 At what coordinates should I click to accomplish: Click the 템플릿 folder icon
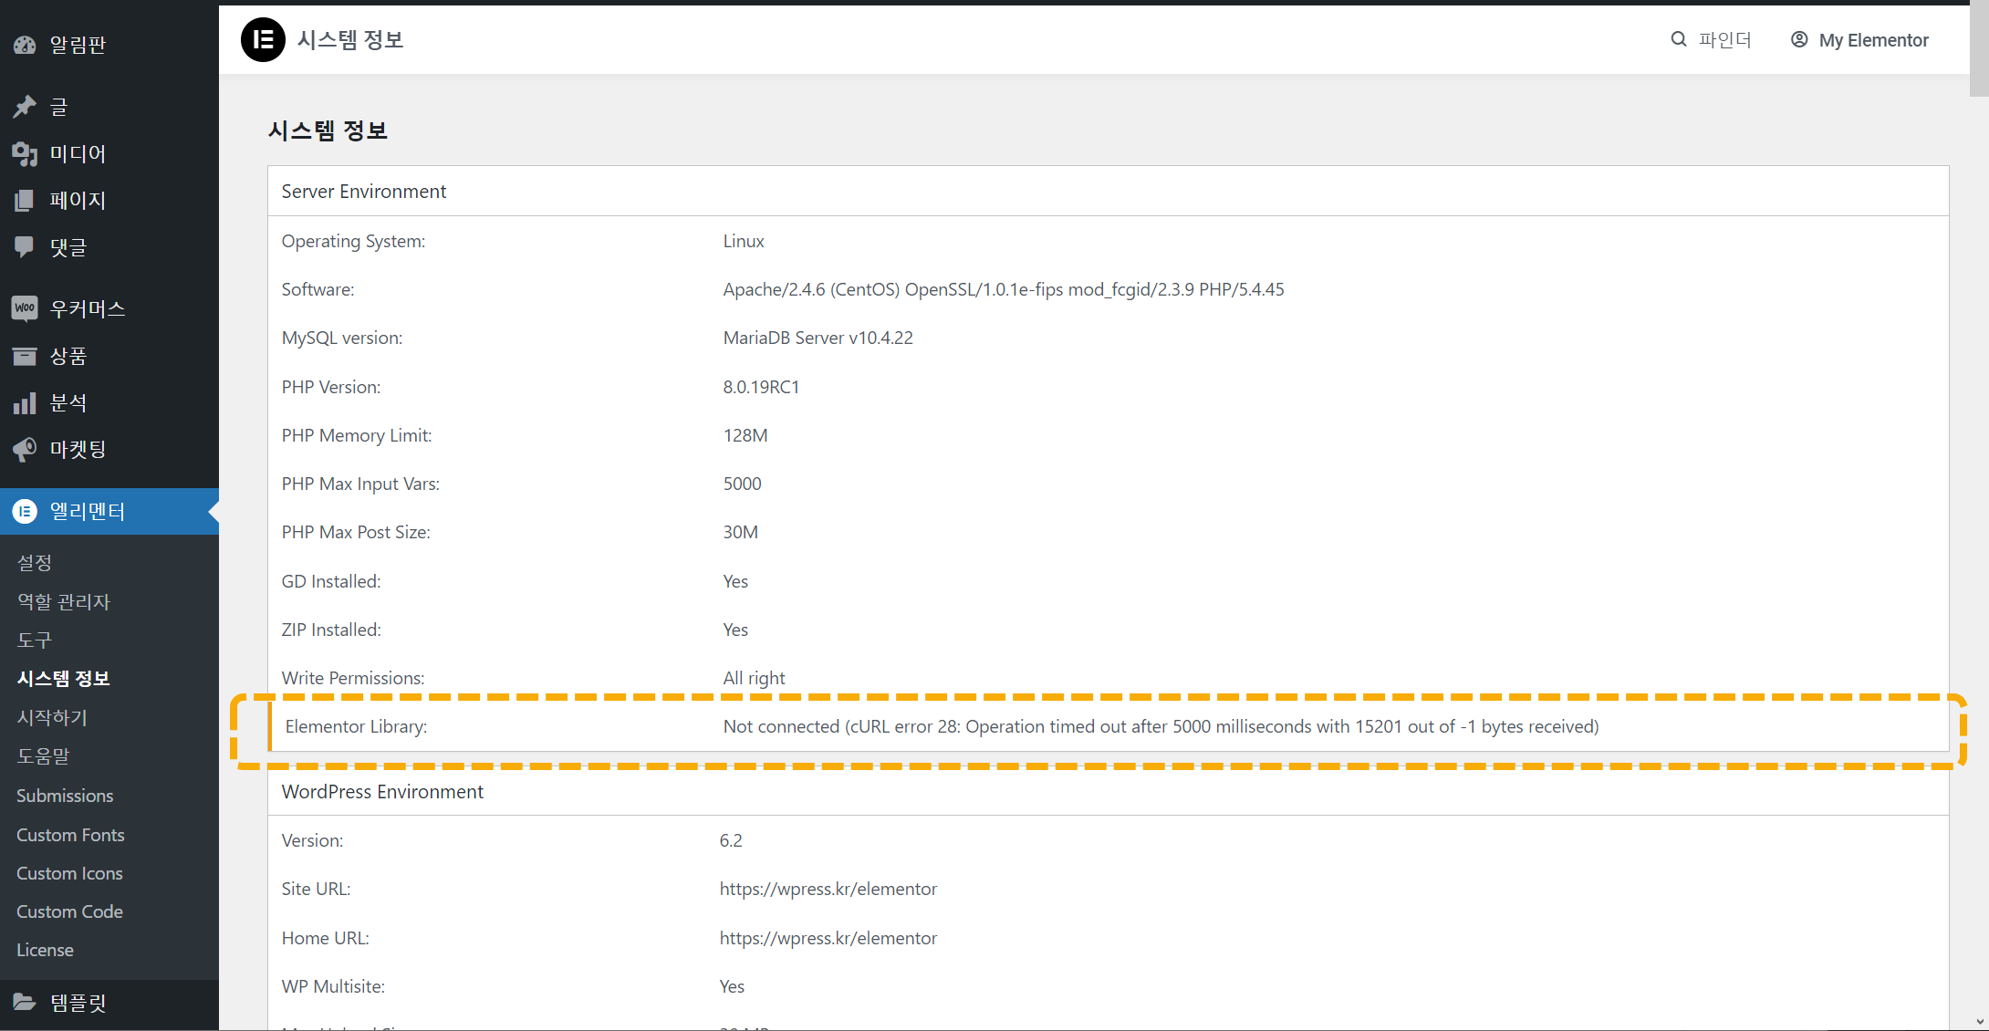click(x=25, y=1003)
